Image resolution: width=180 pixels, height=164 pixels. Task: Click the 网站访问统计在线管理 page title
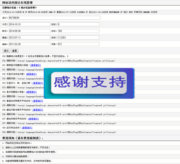click(17, 3)
